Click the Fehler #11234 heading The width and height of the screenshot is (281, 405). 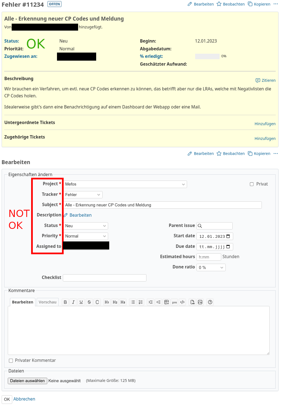tap(23, 5)
